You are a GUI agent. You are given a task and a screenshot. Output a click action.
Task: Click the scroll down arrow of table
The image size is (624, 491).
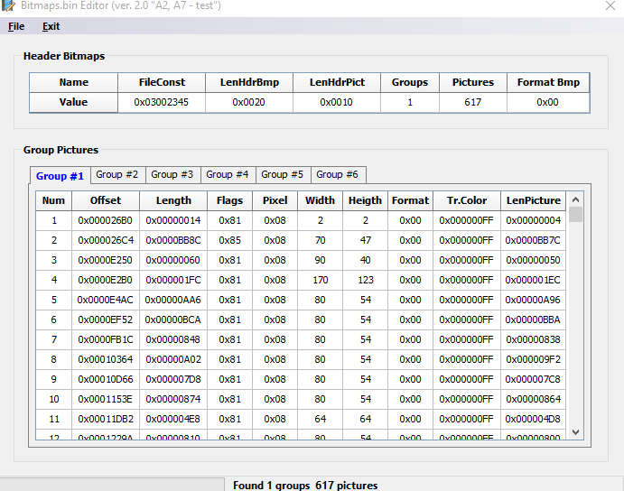pos(575,432)
